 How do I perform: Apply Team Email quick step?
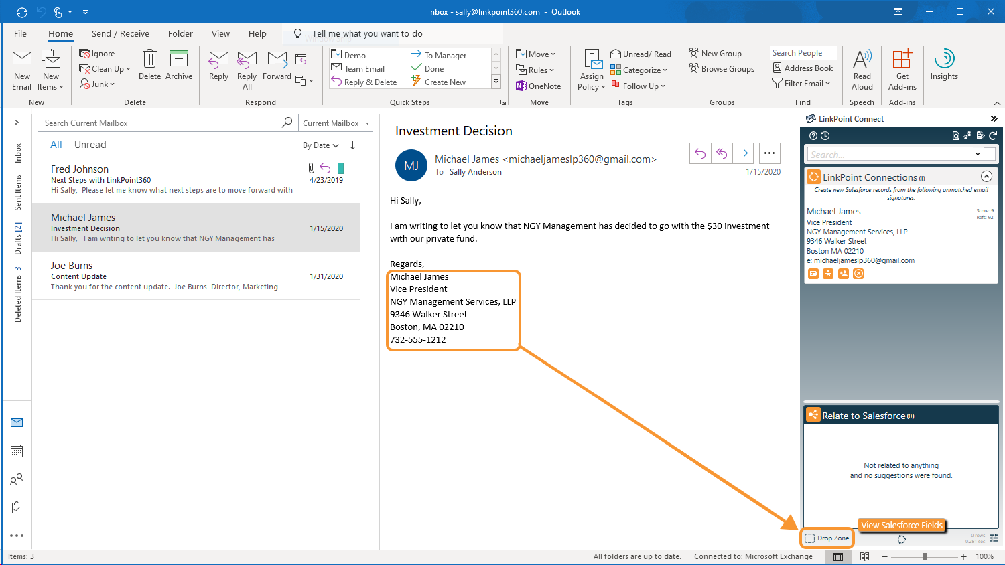point(358,68)
